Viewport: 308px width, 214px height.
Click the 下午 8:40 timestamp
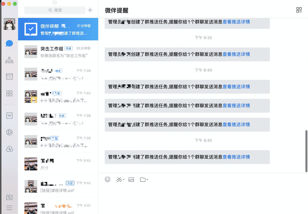point(203,70)
